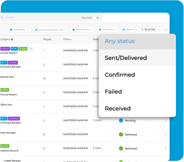This screenshot has width=184, height=162.
Task: Go to previous page arrow
Action: pyautogui.click(x=160, y=30)
